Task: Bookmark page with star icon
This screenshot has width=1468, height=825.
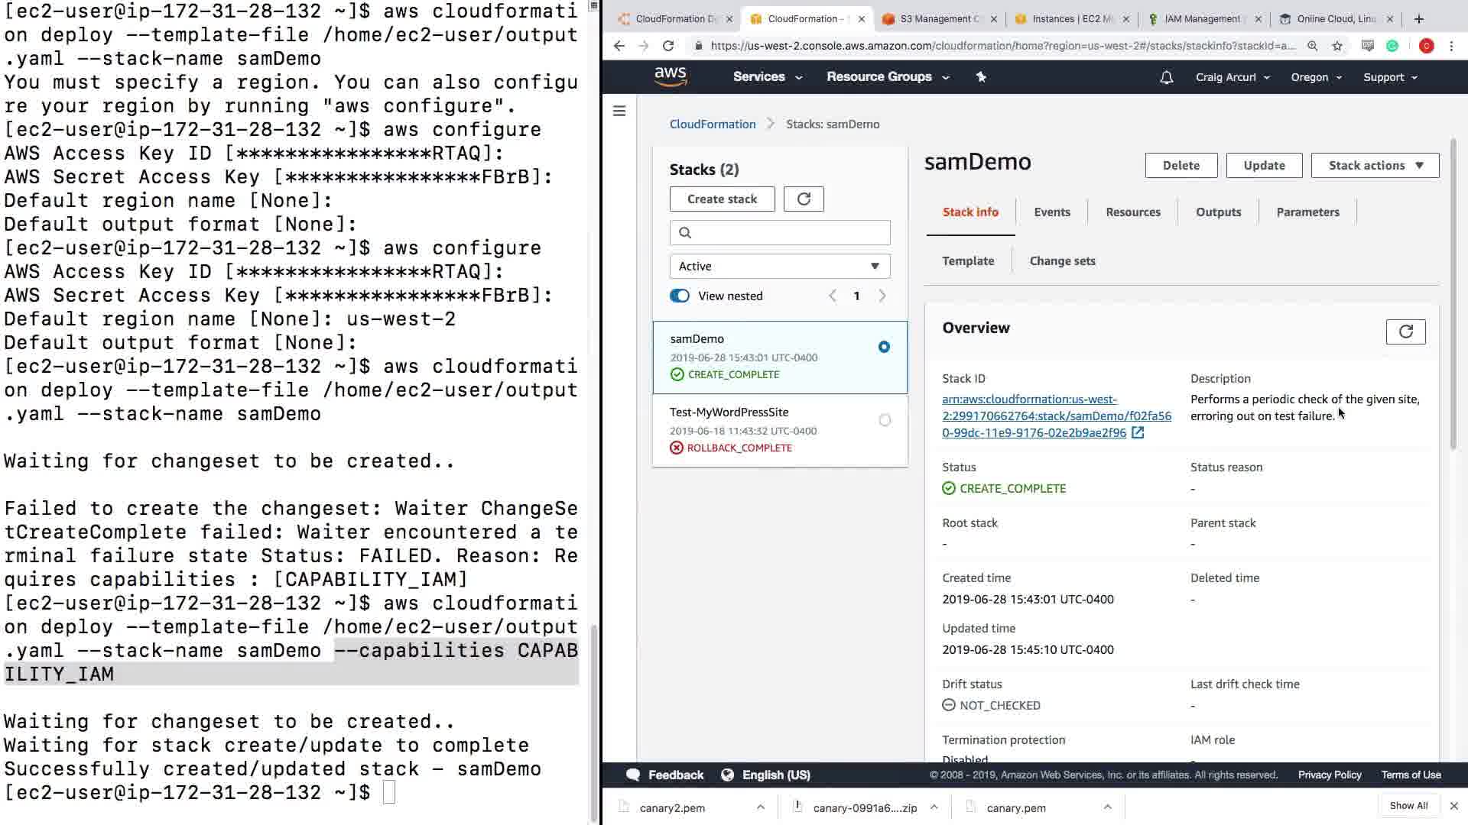Action: (x=1337, y=46)
